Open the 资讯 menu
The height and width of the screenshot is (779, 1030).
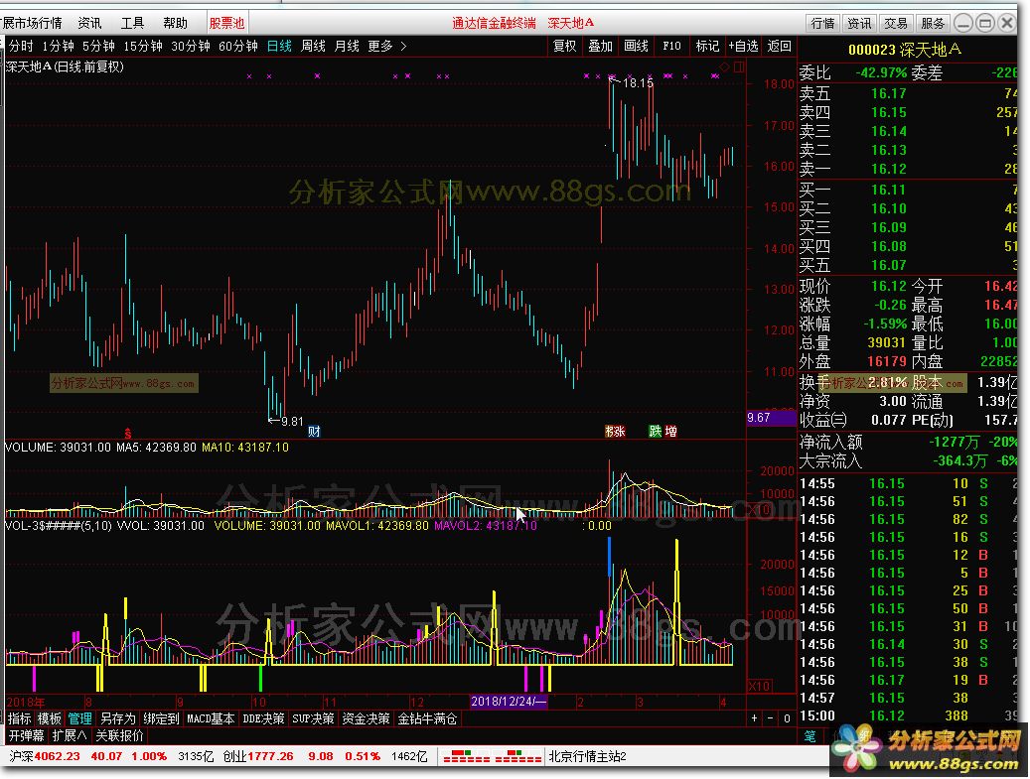(x=89, y=23)
